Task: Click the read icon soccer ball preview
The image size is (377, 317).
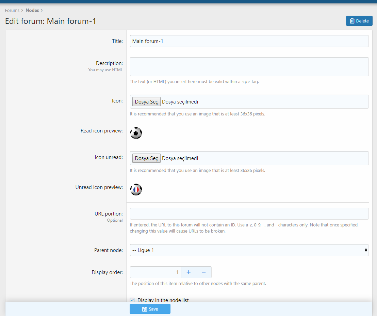Action: coord(136,133)
